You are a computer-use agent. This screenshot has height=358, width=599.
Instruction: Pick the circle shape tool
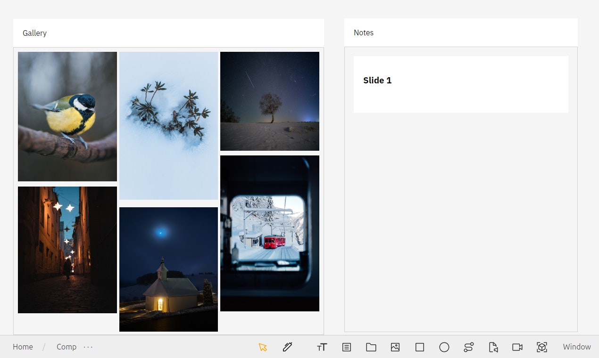click(444, 347)
